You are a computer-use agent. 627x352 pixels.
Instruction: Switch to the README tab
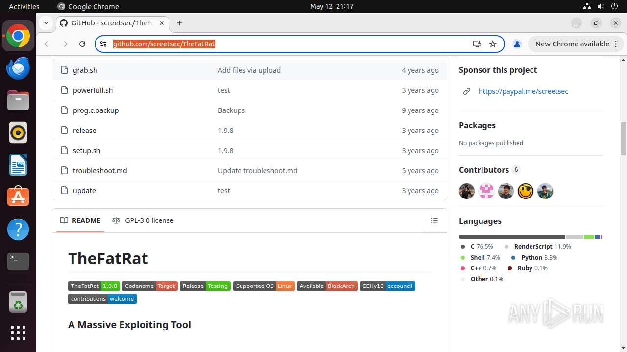80,220
